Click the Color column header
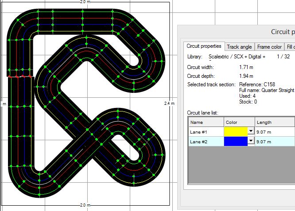 click(x=239, y=122)
